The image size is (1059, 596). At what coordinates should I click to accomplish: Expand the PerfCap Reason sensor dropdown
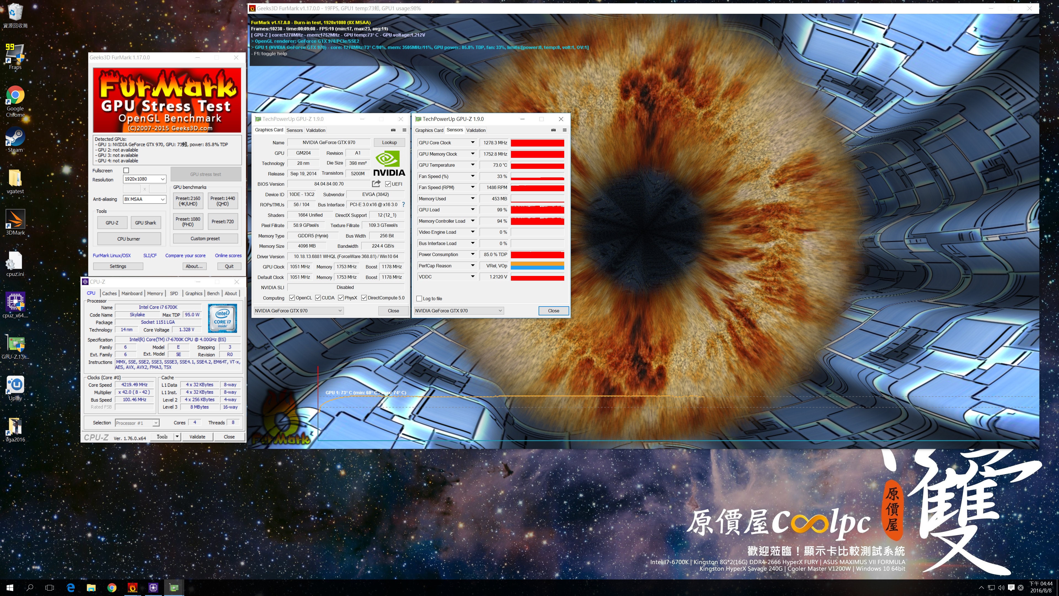pos(473,266)
